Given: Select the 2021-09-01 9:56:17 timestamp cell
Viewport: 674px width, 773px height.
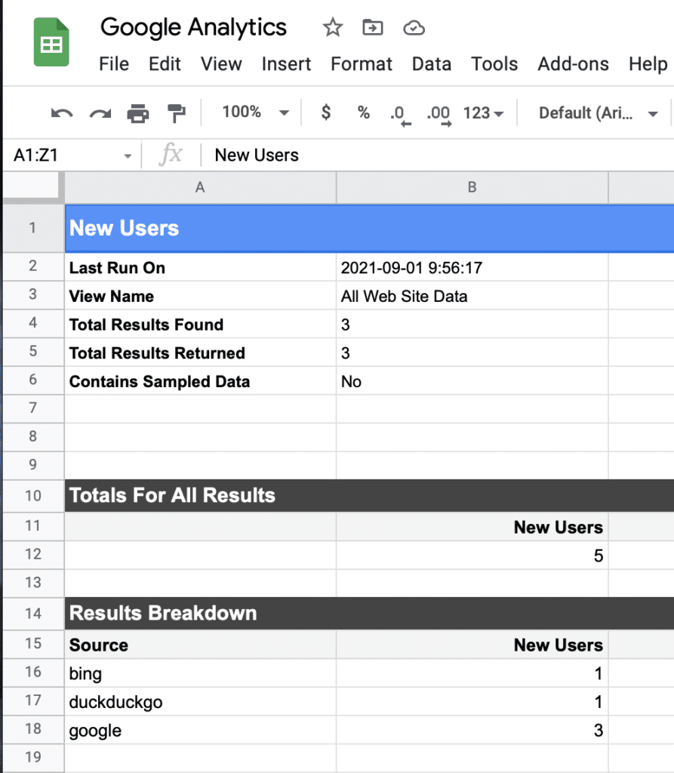Looking at the screenshot, I should [x=472, y=268].
